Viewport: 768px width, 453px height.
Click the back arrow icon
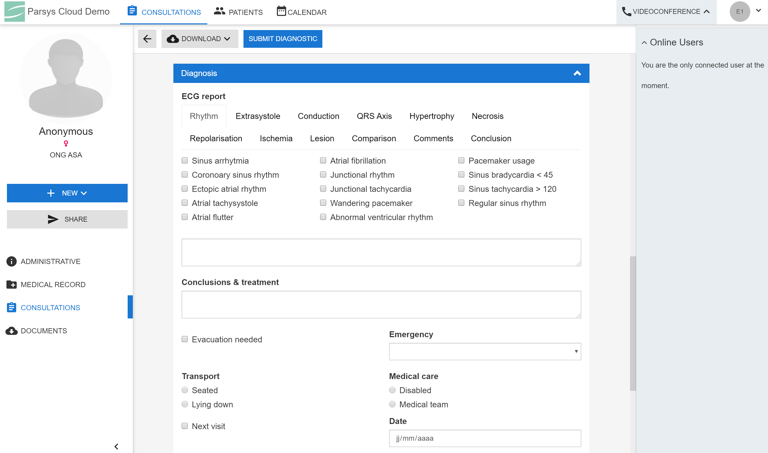click(x=147, y=39)
